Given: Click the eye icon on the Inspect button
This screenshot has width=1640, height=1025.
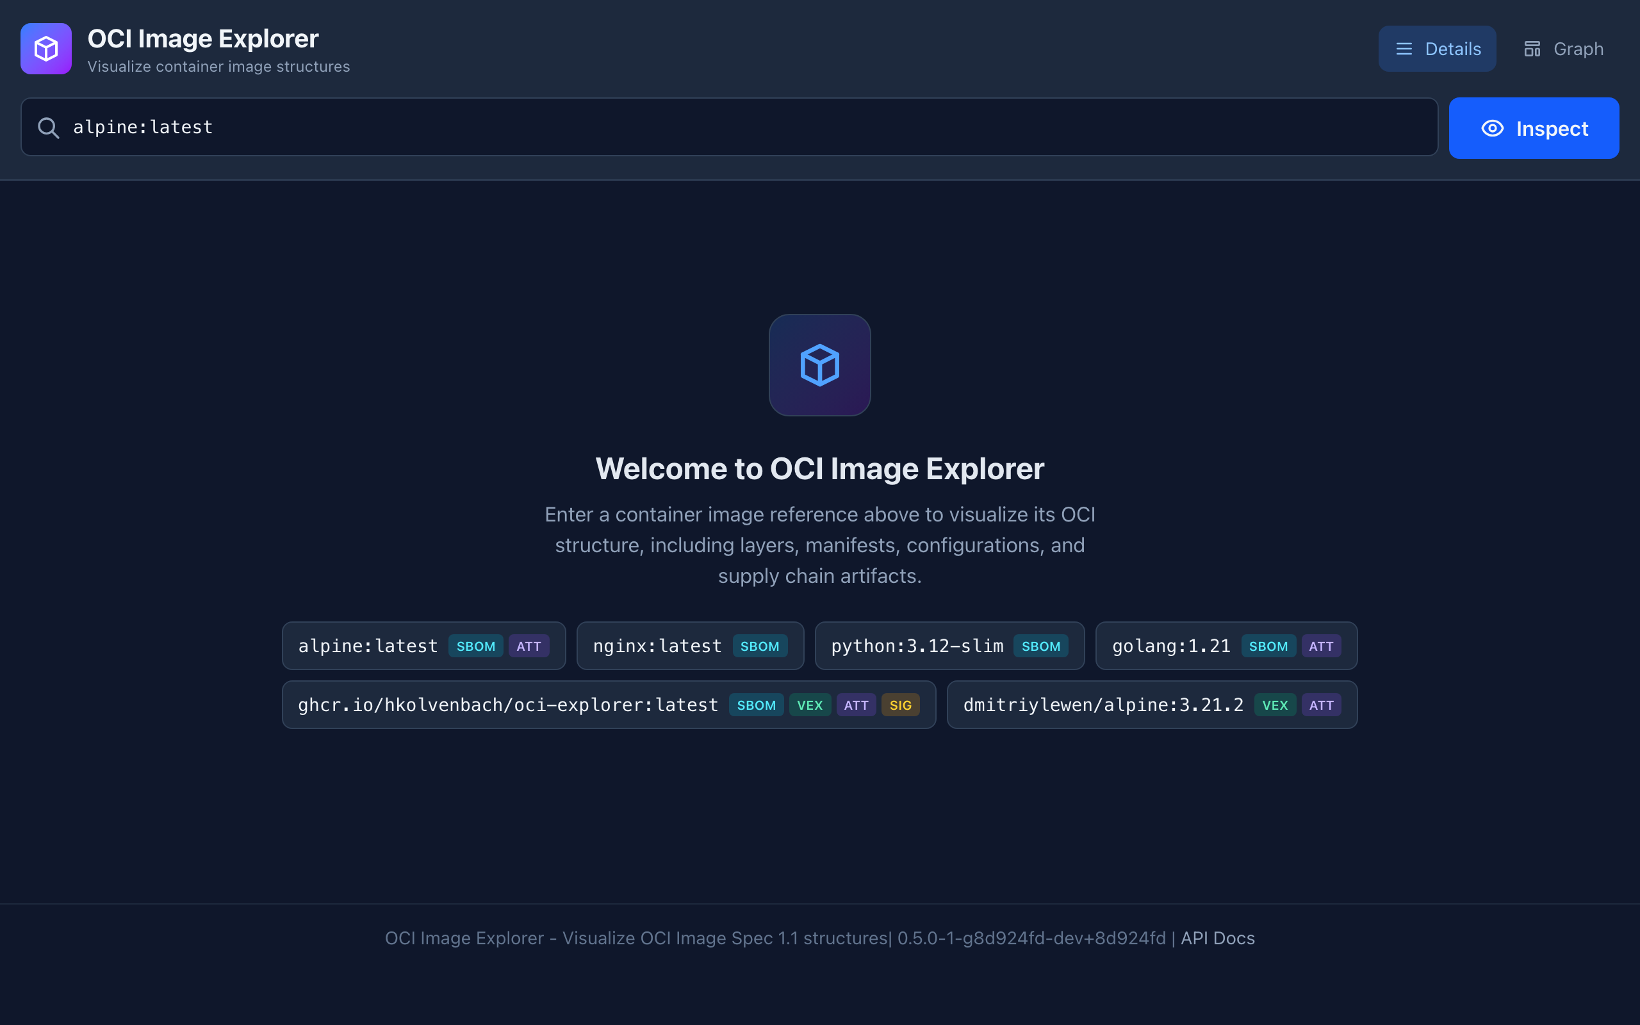Looking at the screenshot, I should pos(1493,128).
